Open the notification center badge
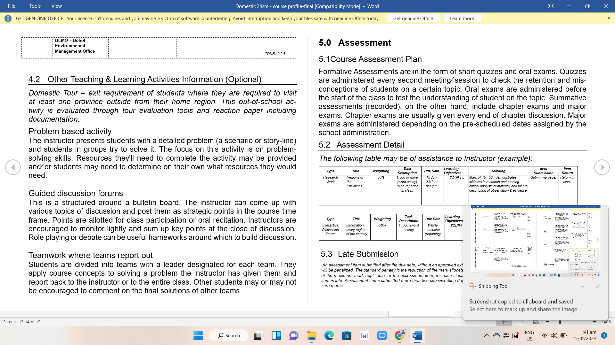The height and width of the screenshot is (345, 615). (x=604, y=335)
